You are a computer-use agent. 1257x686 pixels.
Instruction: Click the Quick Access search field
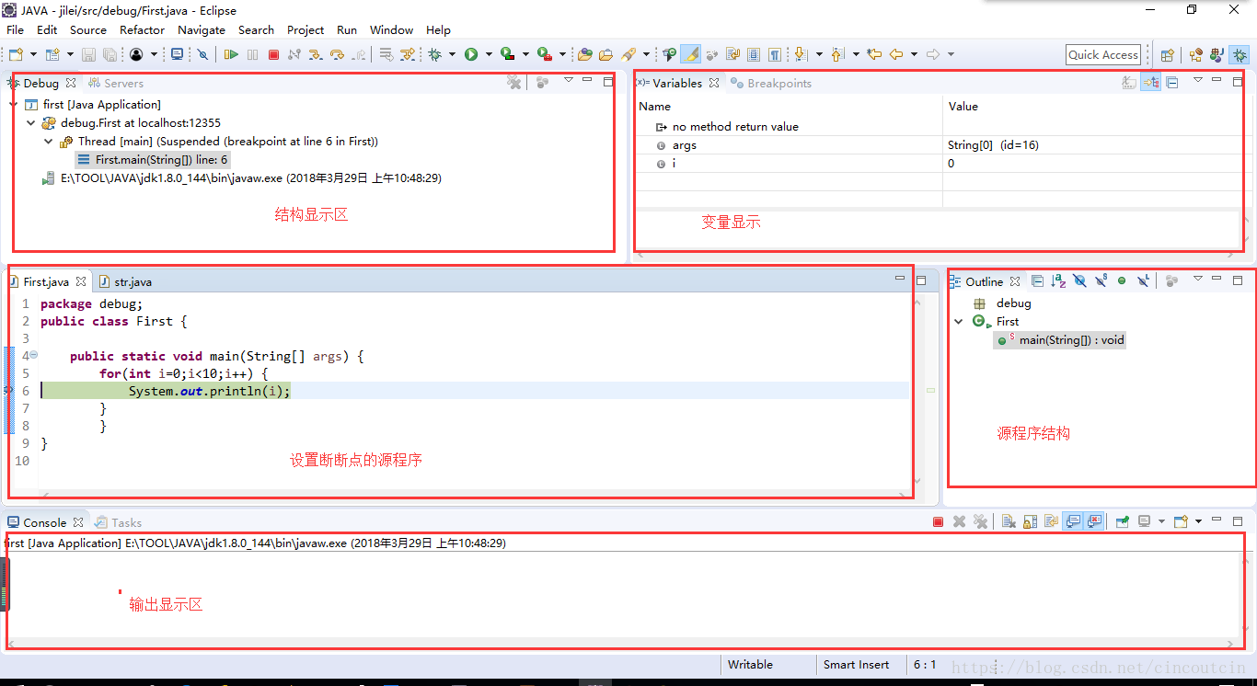pyautogui.click(x=1102, y=55)
